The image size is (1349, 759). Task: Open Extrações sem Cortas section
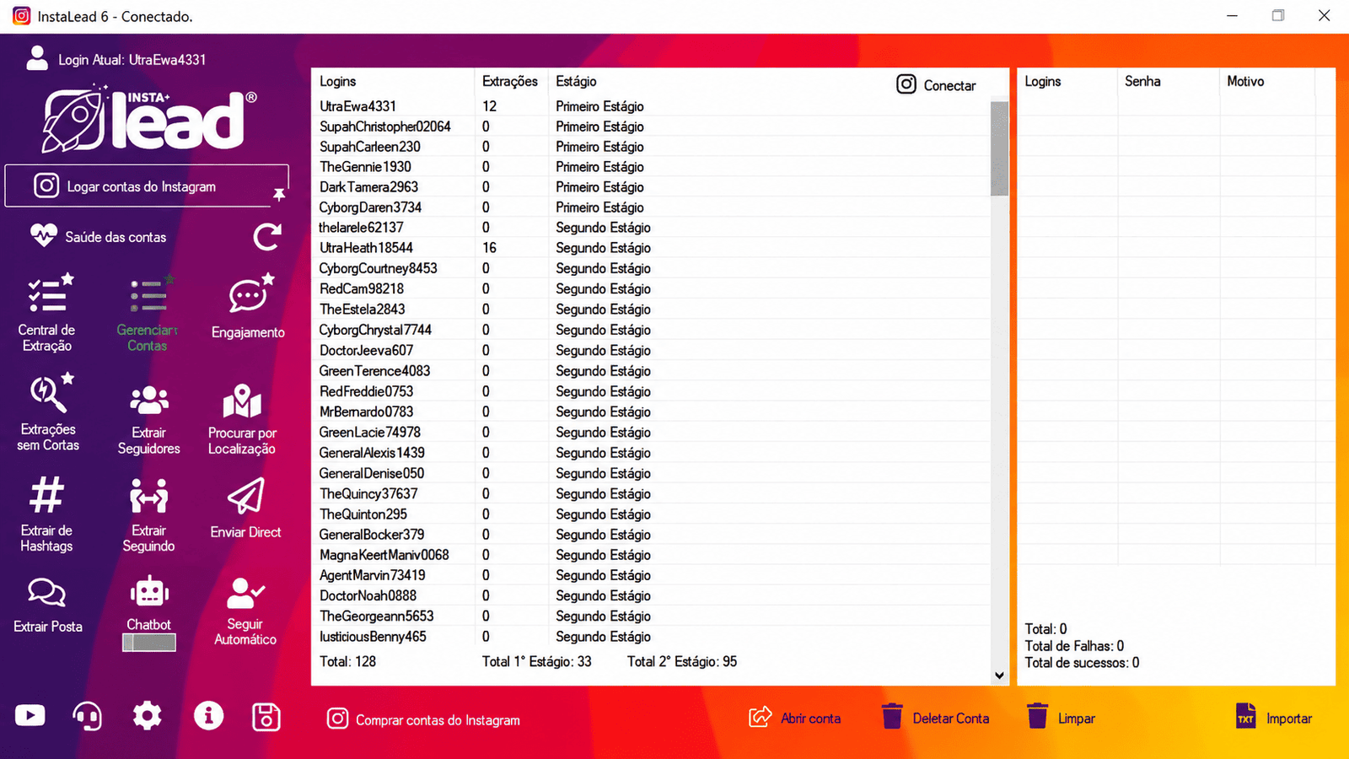tap(48, 413)
